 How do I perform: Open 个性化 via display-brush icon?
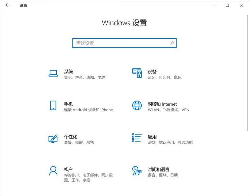coord(53,139)
